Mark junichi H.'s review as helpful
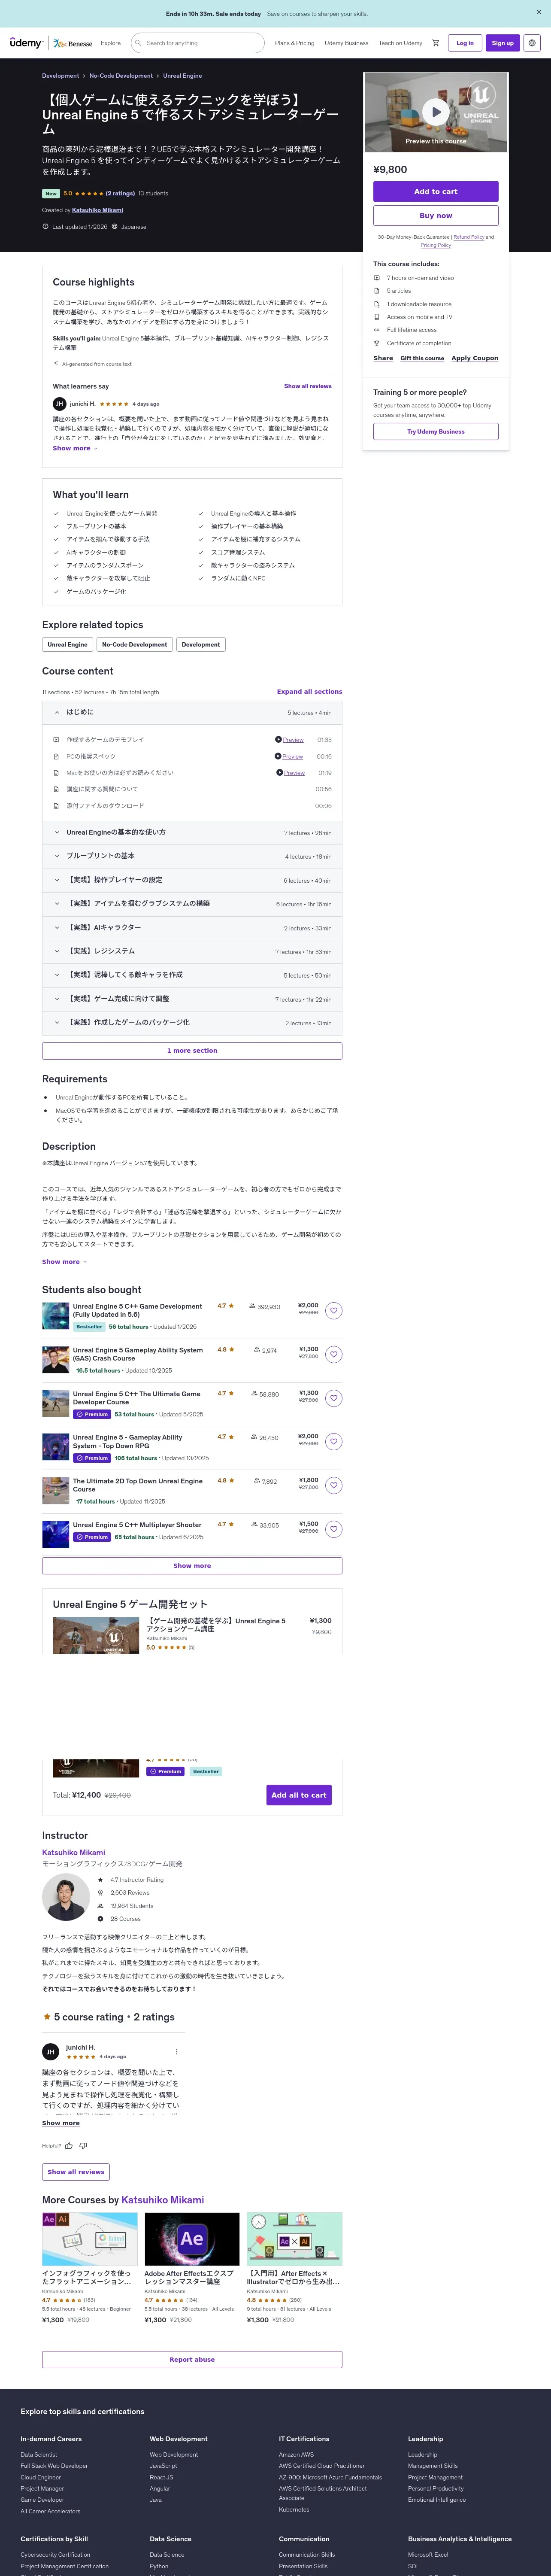551x2576 pixels. click(x=69, y=2145)
